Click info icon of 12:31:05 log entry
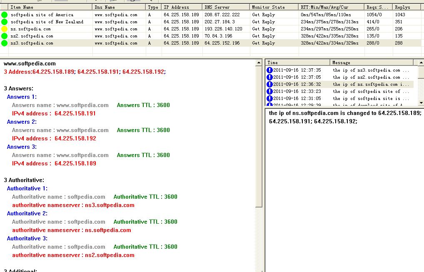424x272 pixels. pos(269,98)
